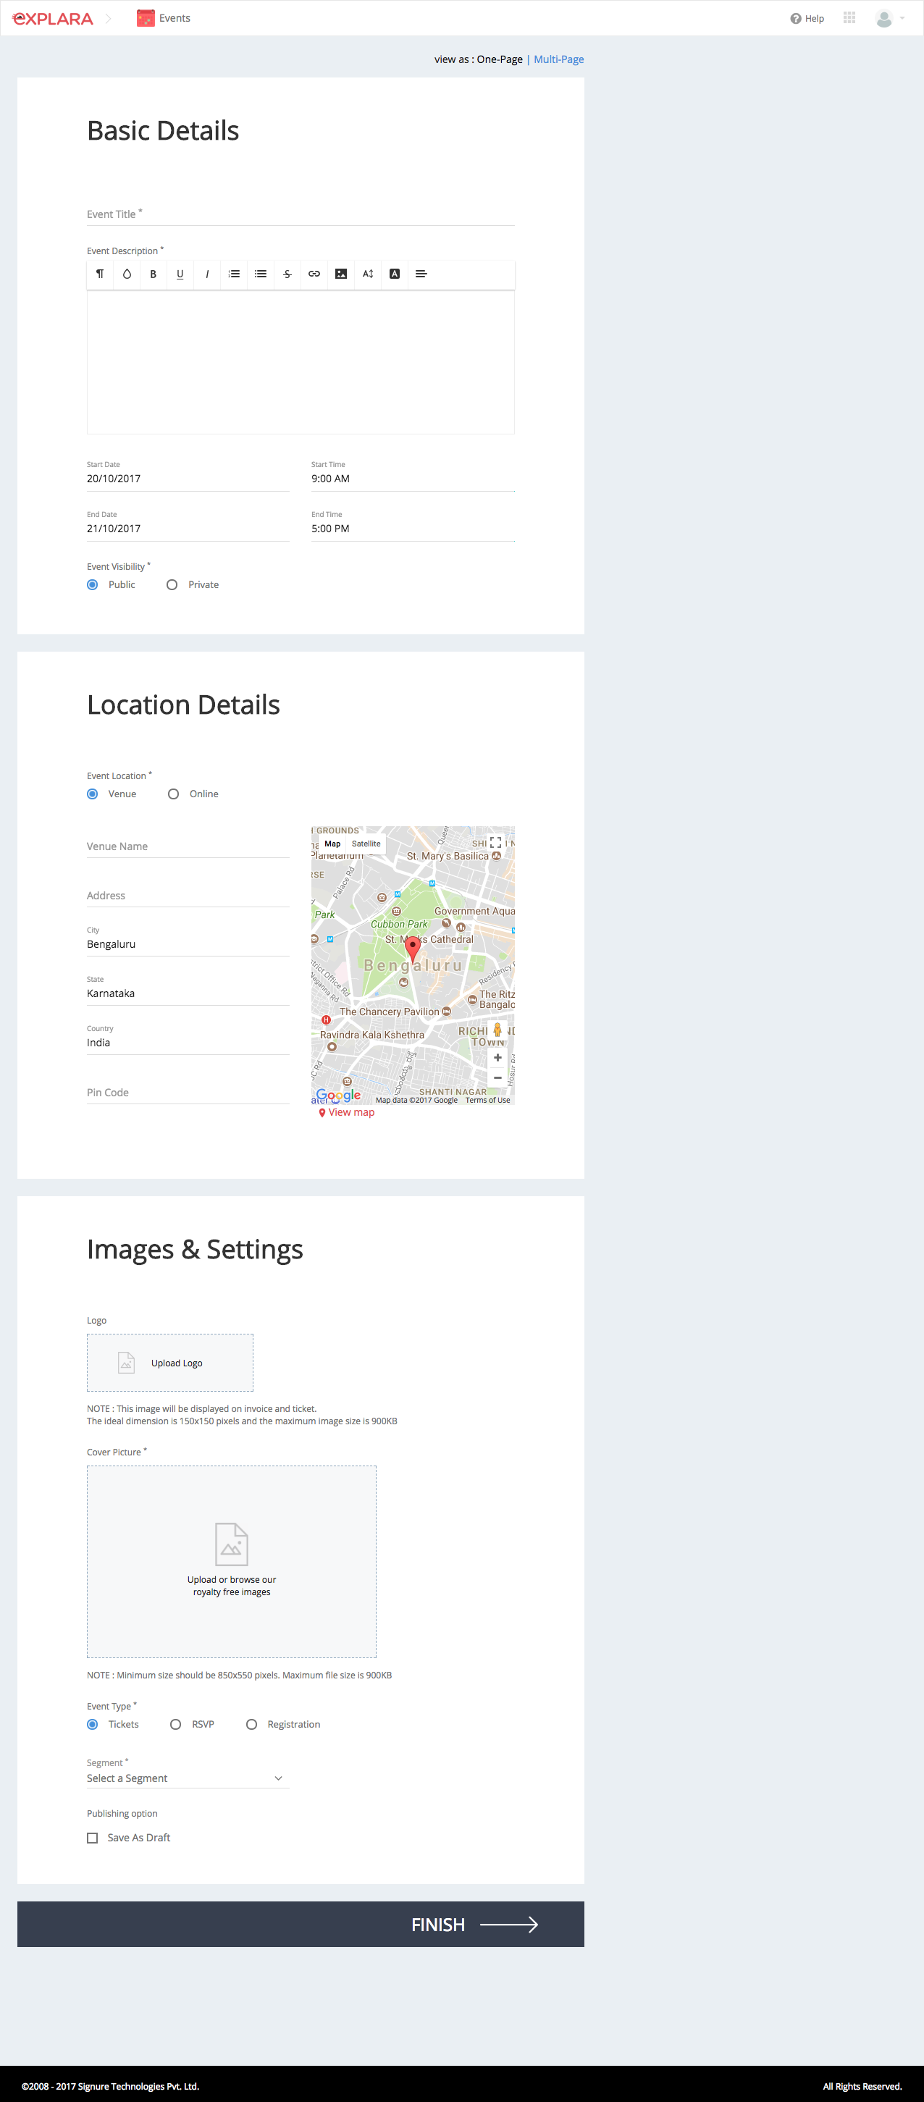
Task: Open the paragraph format tool
Action: pos(100,274)
